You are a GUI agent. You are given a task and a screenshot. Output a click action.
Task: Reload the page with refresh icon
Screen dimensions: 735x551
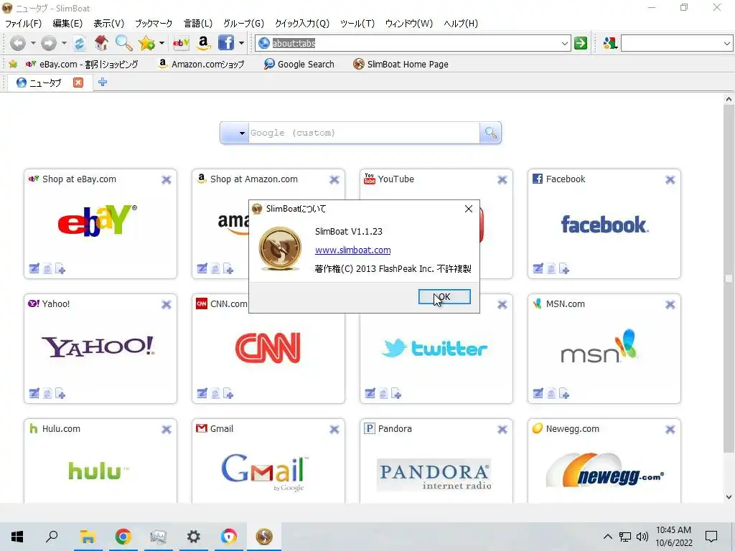click(x=80, y=43)
